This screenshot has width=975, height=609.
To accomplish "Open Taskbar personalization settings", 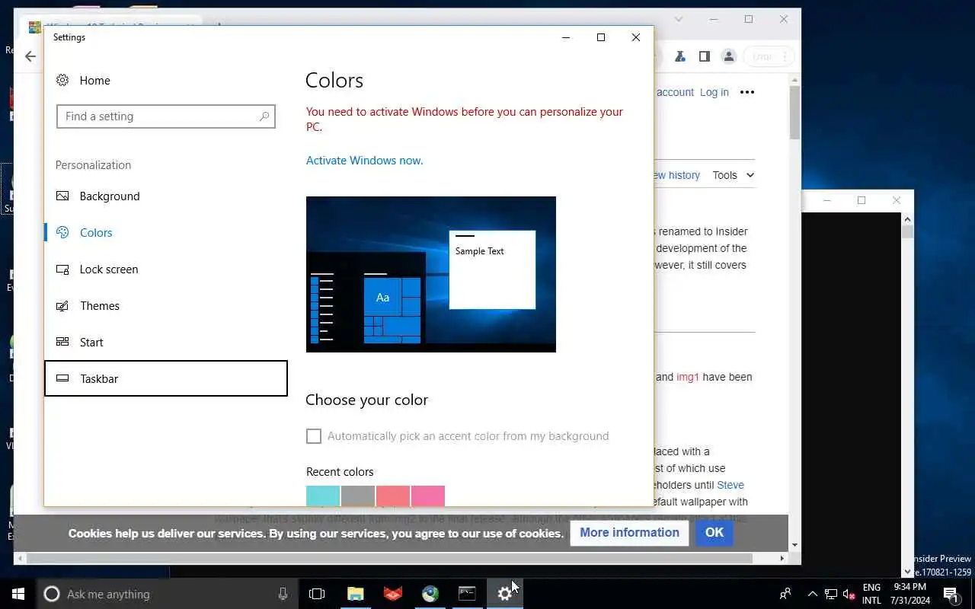I will click(166, 378).
